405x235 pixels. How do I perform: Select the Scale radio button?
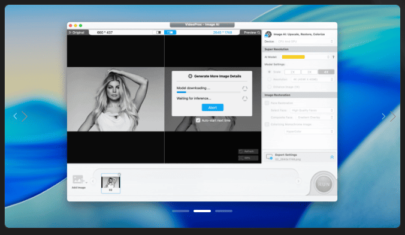(269, 72)
